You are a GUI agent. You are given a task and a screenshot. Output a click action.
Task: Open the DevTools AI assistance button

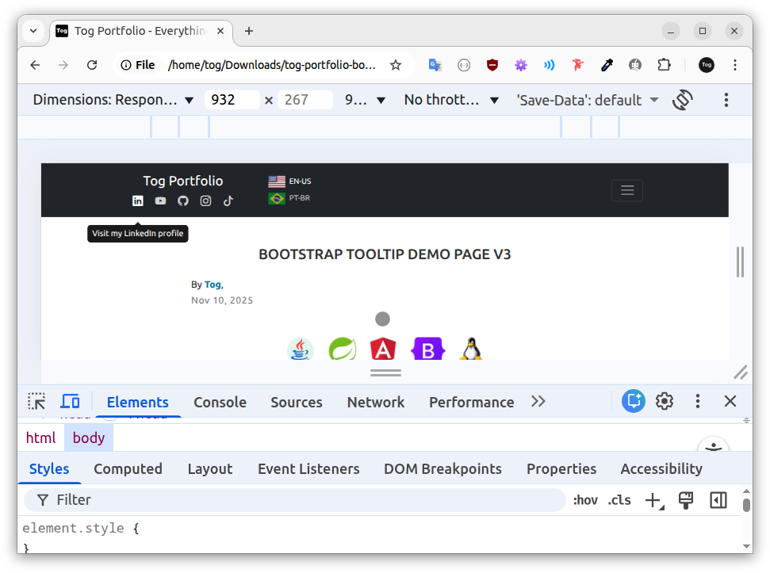coord(634,401)
